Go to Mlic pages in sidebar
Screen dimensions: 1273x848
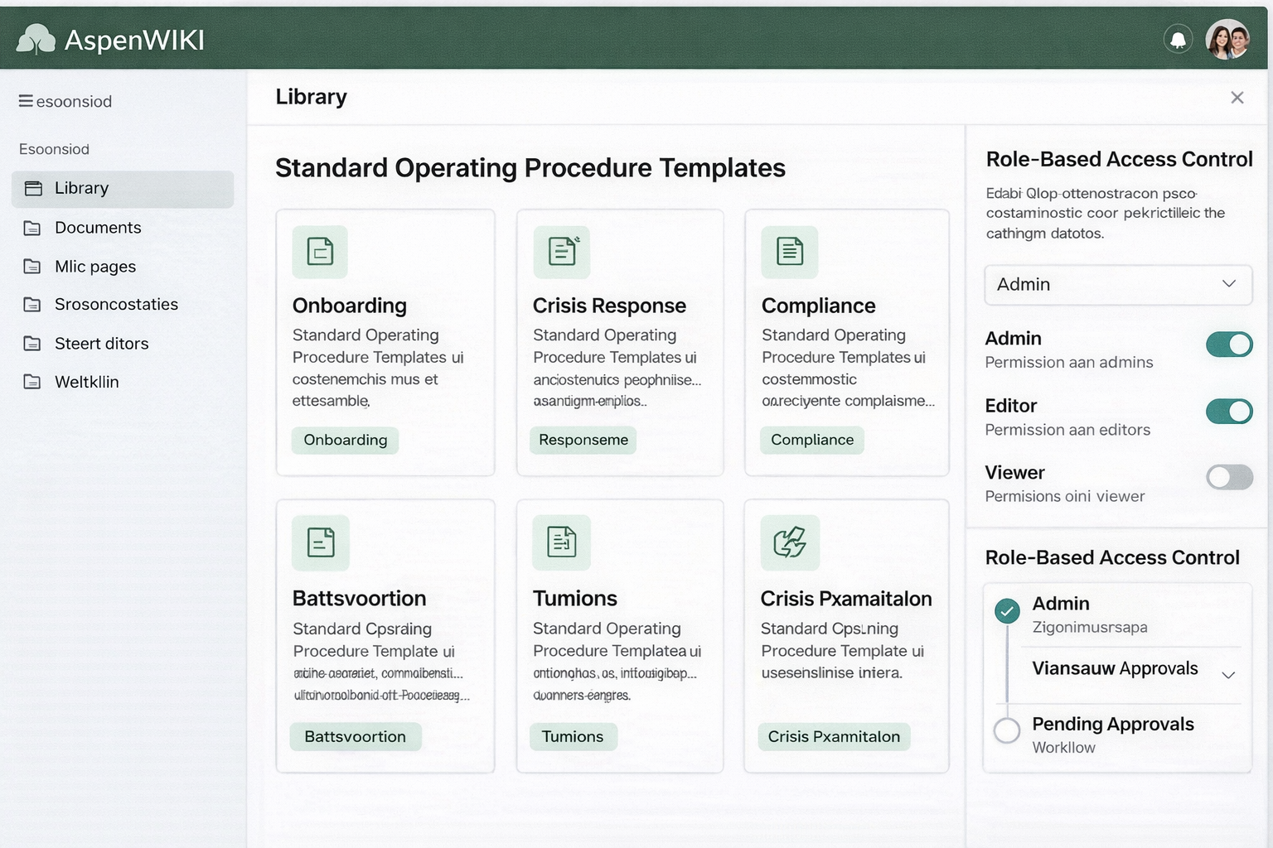94,267
